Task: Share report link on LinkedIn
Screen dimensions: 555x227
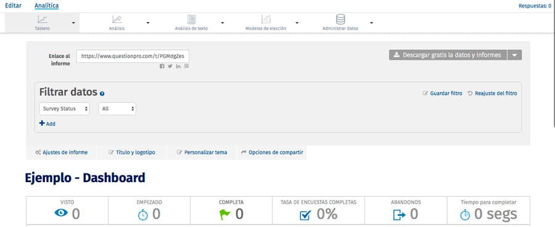Action: tap(178, 66)
